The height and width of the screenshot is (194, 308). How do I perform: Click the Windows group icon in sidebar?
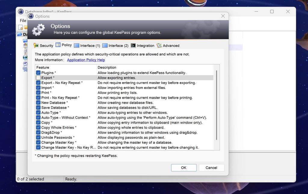click(x=25, y=45)
